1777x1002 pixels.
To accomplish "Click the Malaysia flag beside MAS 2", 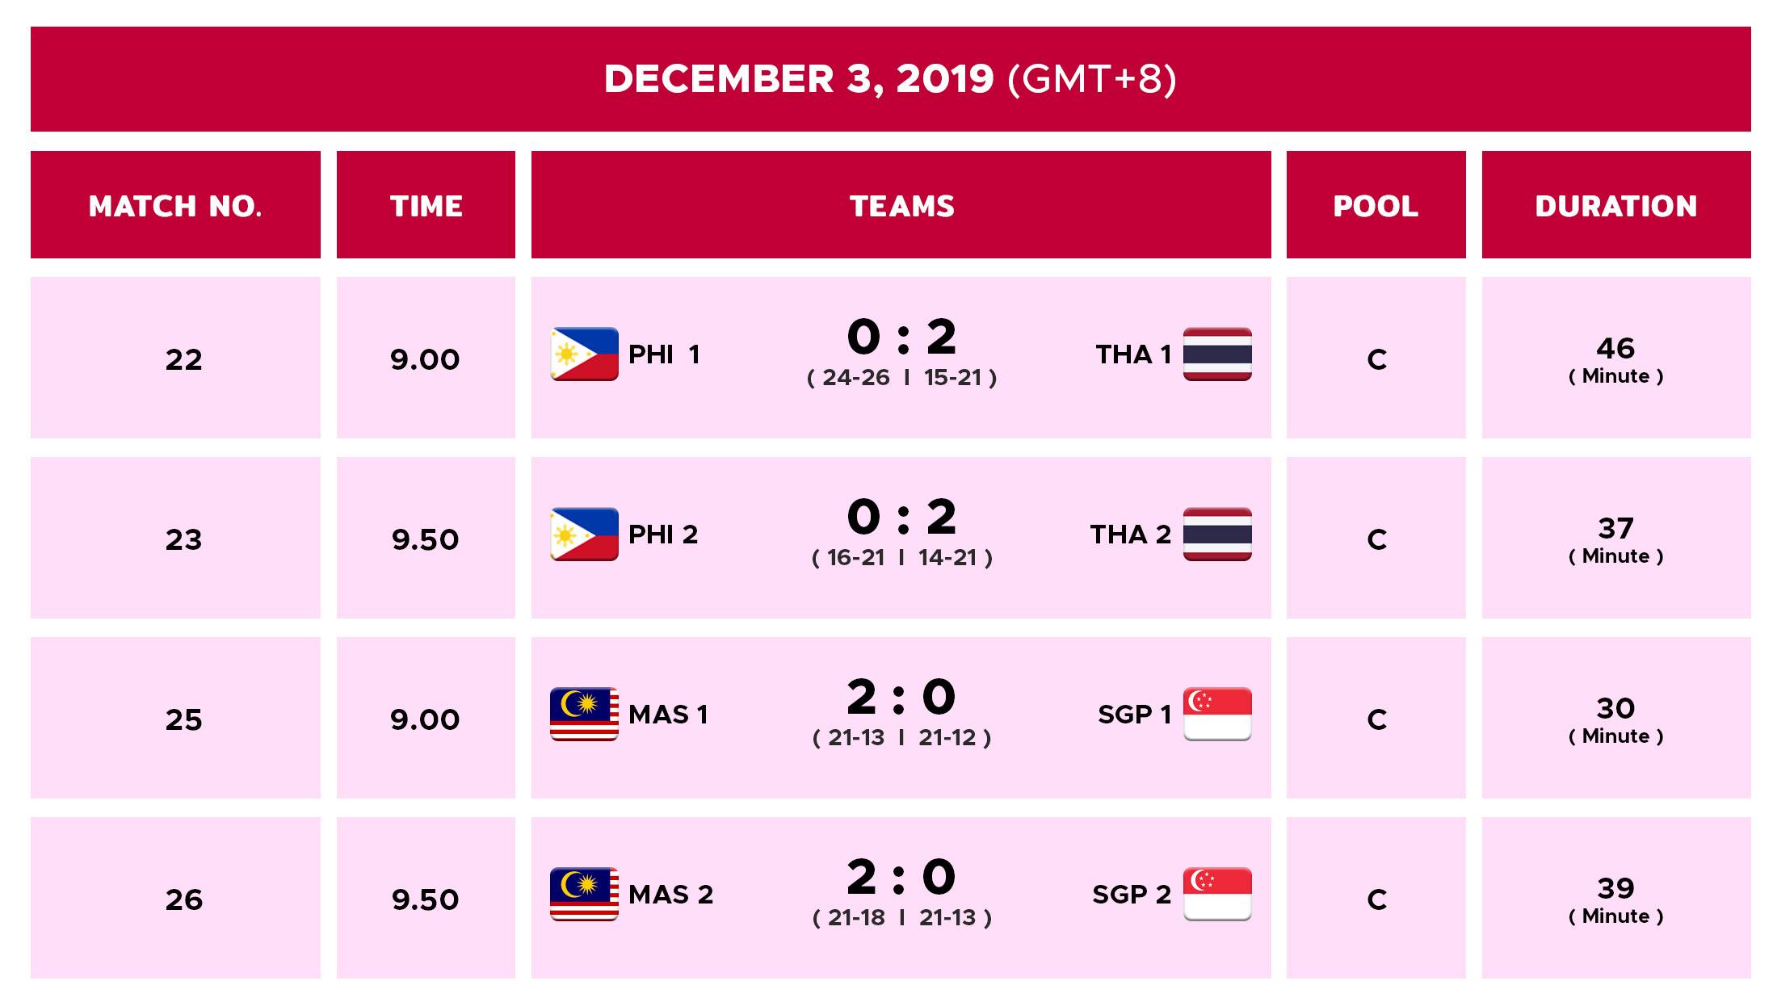I will (x=584, y=894).
